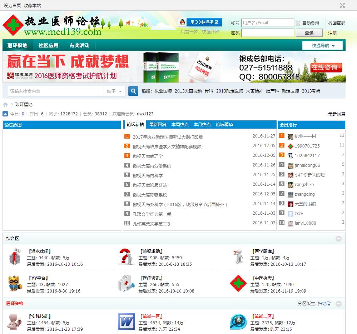Open post 2017年执业助理医师考试大纲打印版
The height and width of the screenshot is (334, 357).
pos(168,137)
